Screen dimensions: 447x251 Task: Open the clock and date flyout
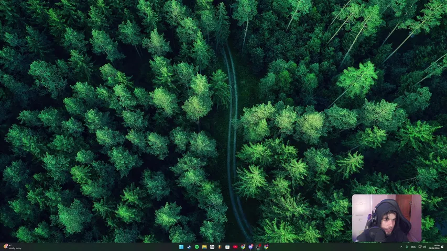pyautogui.click(x=434, y=247)
